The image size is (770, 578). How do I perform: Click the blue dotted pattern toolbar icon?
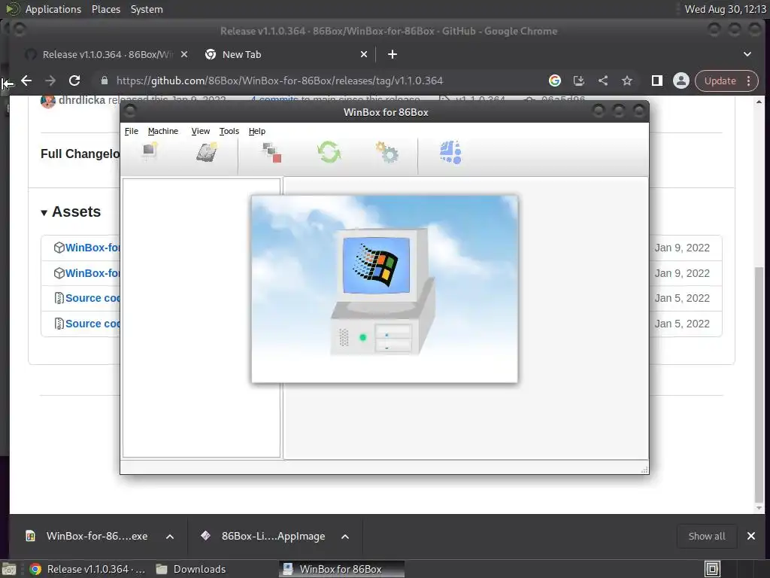(450, 152)
